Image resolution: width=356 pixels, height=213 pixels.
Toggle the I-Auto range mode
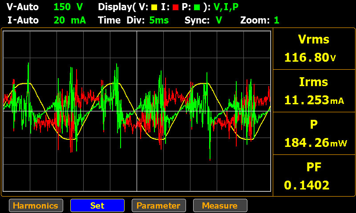click(23, 20)
